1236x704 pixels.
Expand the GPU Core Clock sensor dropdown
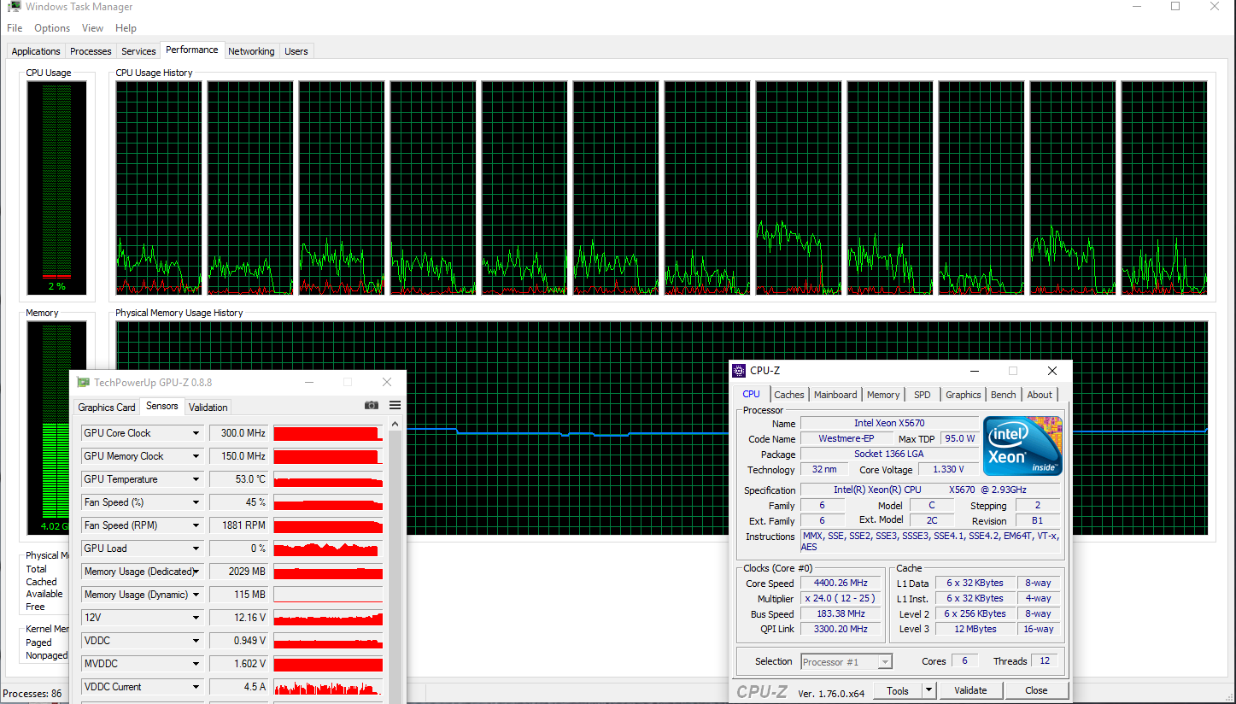(x=196, y=433)
